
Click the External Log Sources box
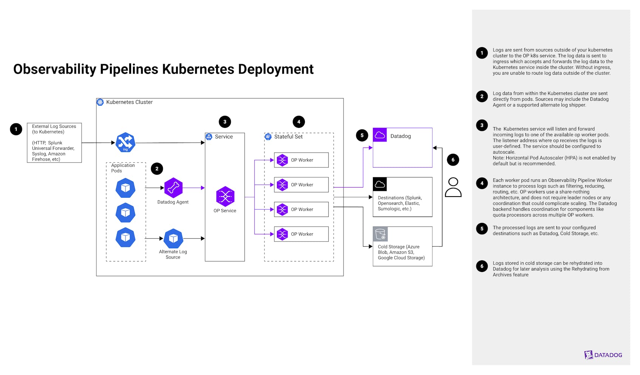click(x=54, y=143)
